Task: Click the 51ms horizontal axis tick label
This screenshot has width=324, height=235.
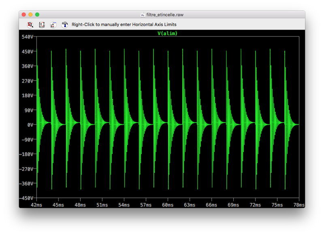Action: click(x=102, y=205)
